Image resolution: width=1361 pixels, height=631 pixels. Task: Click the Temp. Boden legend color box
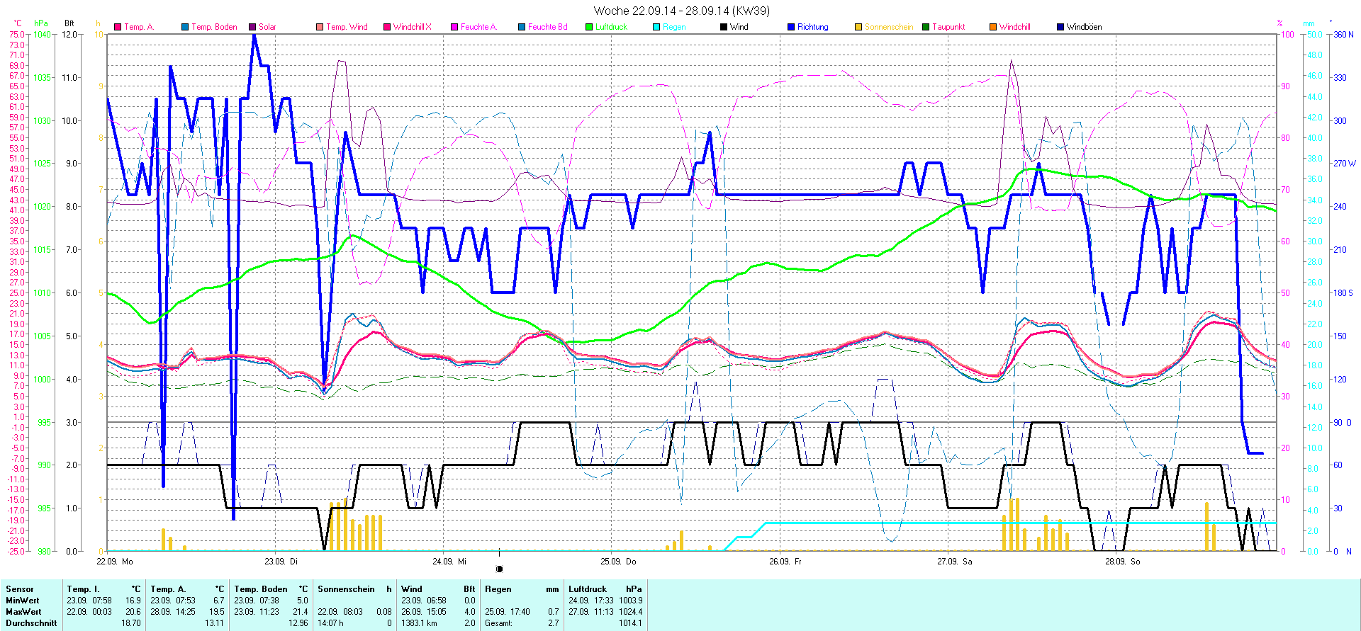tap(185, 27)
